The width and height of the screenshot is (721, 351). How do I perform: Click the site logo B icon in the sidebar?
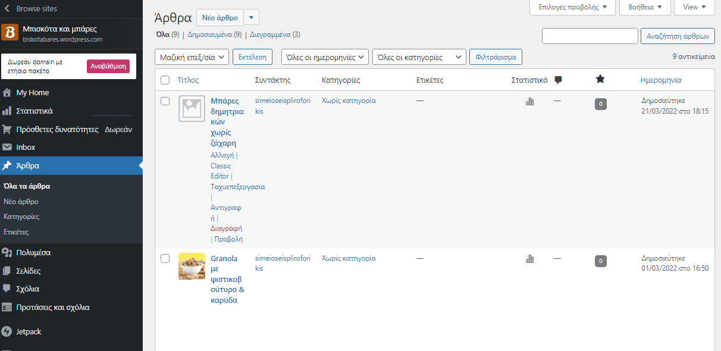[10, 33]
